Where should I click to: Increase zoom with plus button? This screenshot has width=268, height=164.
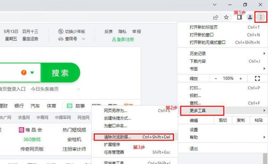coord(240,78)
